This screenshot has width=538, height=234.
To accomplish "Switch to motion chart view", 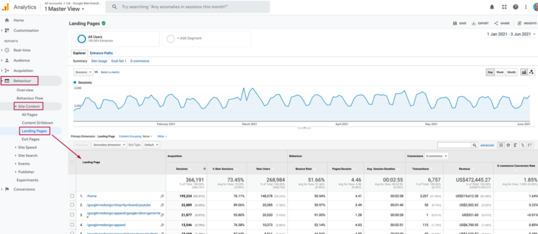I will point(532,72).
